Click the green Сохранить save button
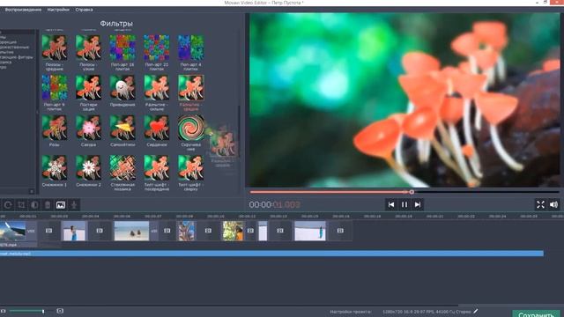 tap(536, 313)
